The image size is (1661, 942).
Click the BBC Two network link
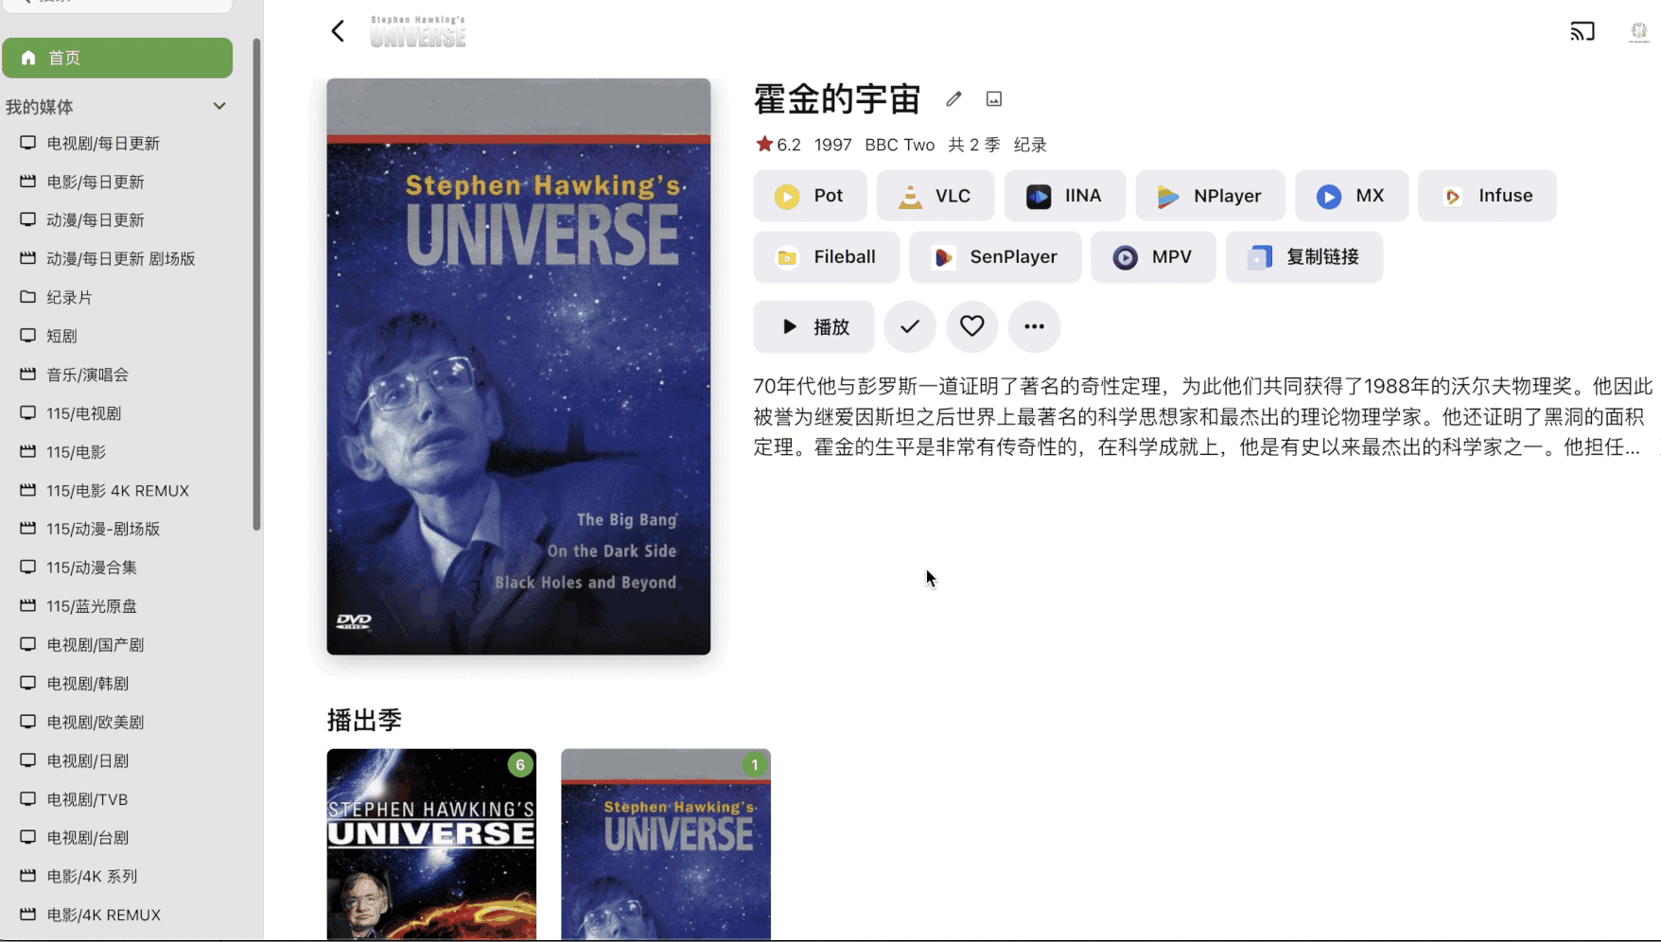[x=900, y=145]
